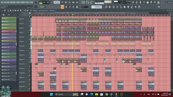The height and width of the screenshot is (97, 173).
Task: Show audio clips picker waveform icon
Action: 9,15
